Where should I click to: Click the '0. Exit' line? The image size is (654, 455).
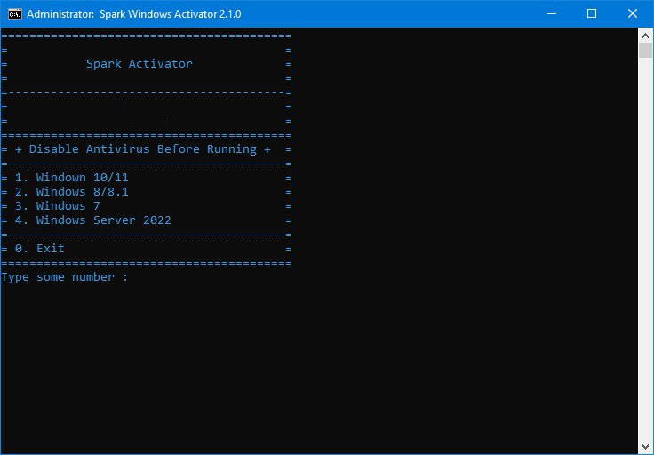(40, 249)
